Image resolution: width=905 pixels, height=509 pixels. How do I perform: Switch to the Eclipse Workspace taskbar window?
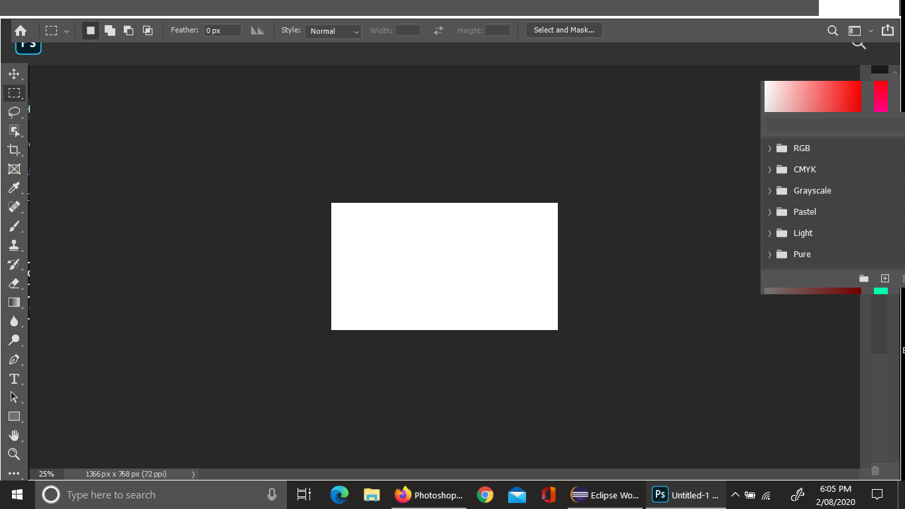tap(605, 494)
